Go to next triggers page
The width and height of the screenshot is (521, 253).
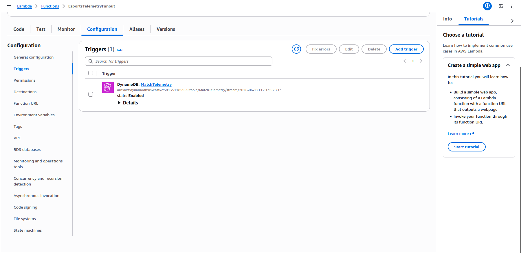tap(421, 61)
